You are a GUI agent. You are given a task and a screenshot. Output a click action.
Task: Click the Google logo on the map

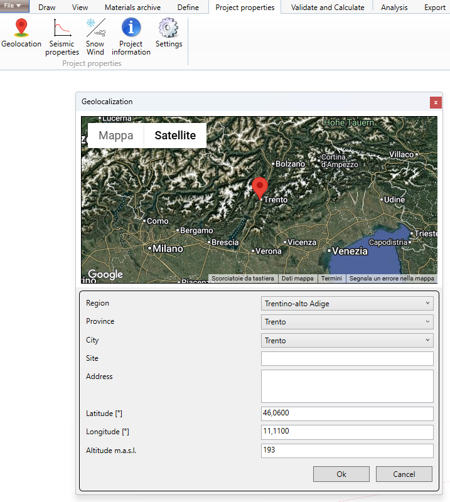(x=105, y=274)
